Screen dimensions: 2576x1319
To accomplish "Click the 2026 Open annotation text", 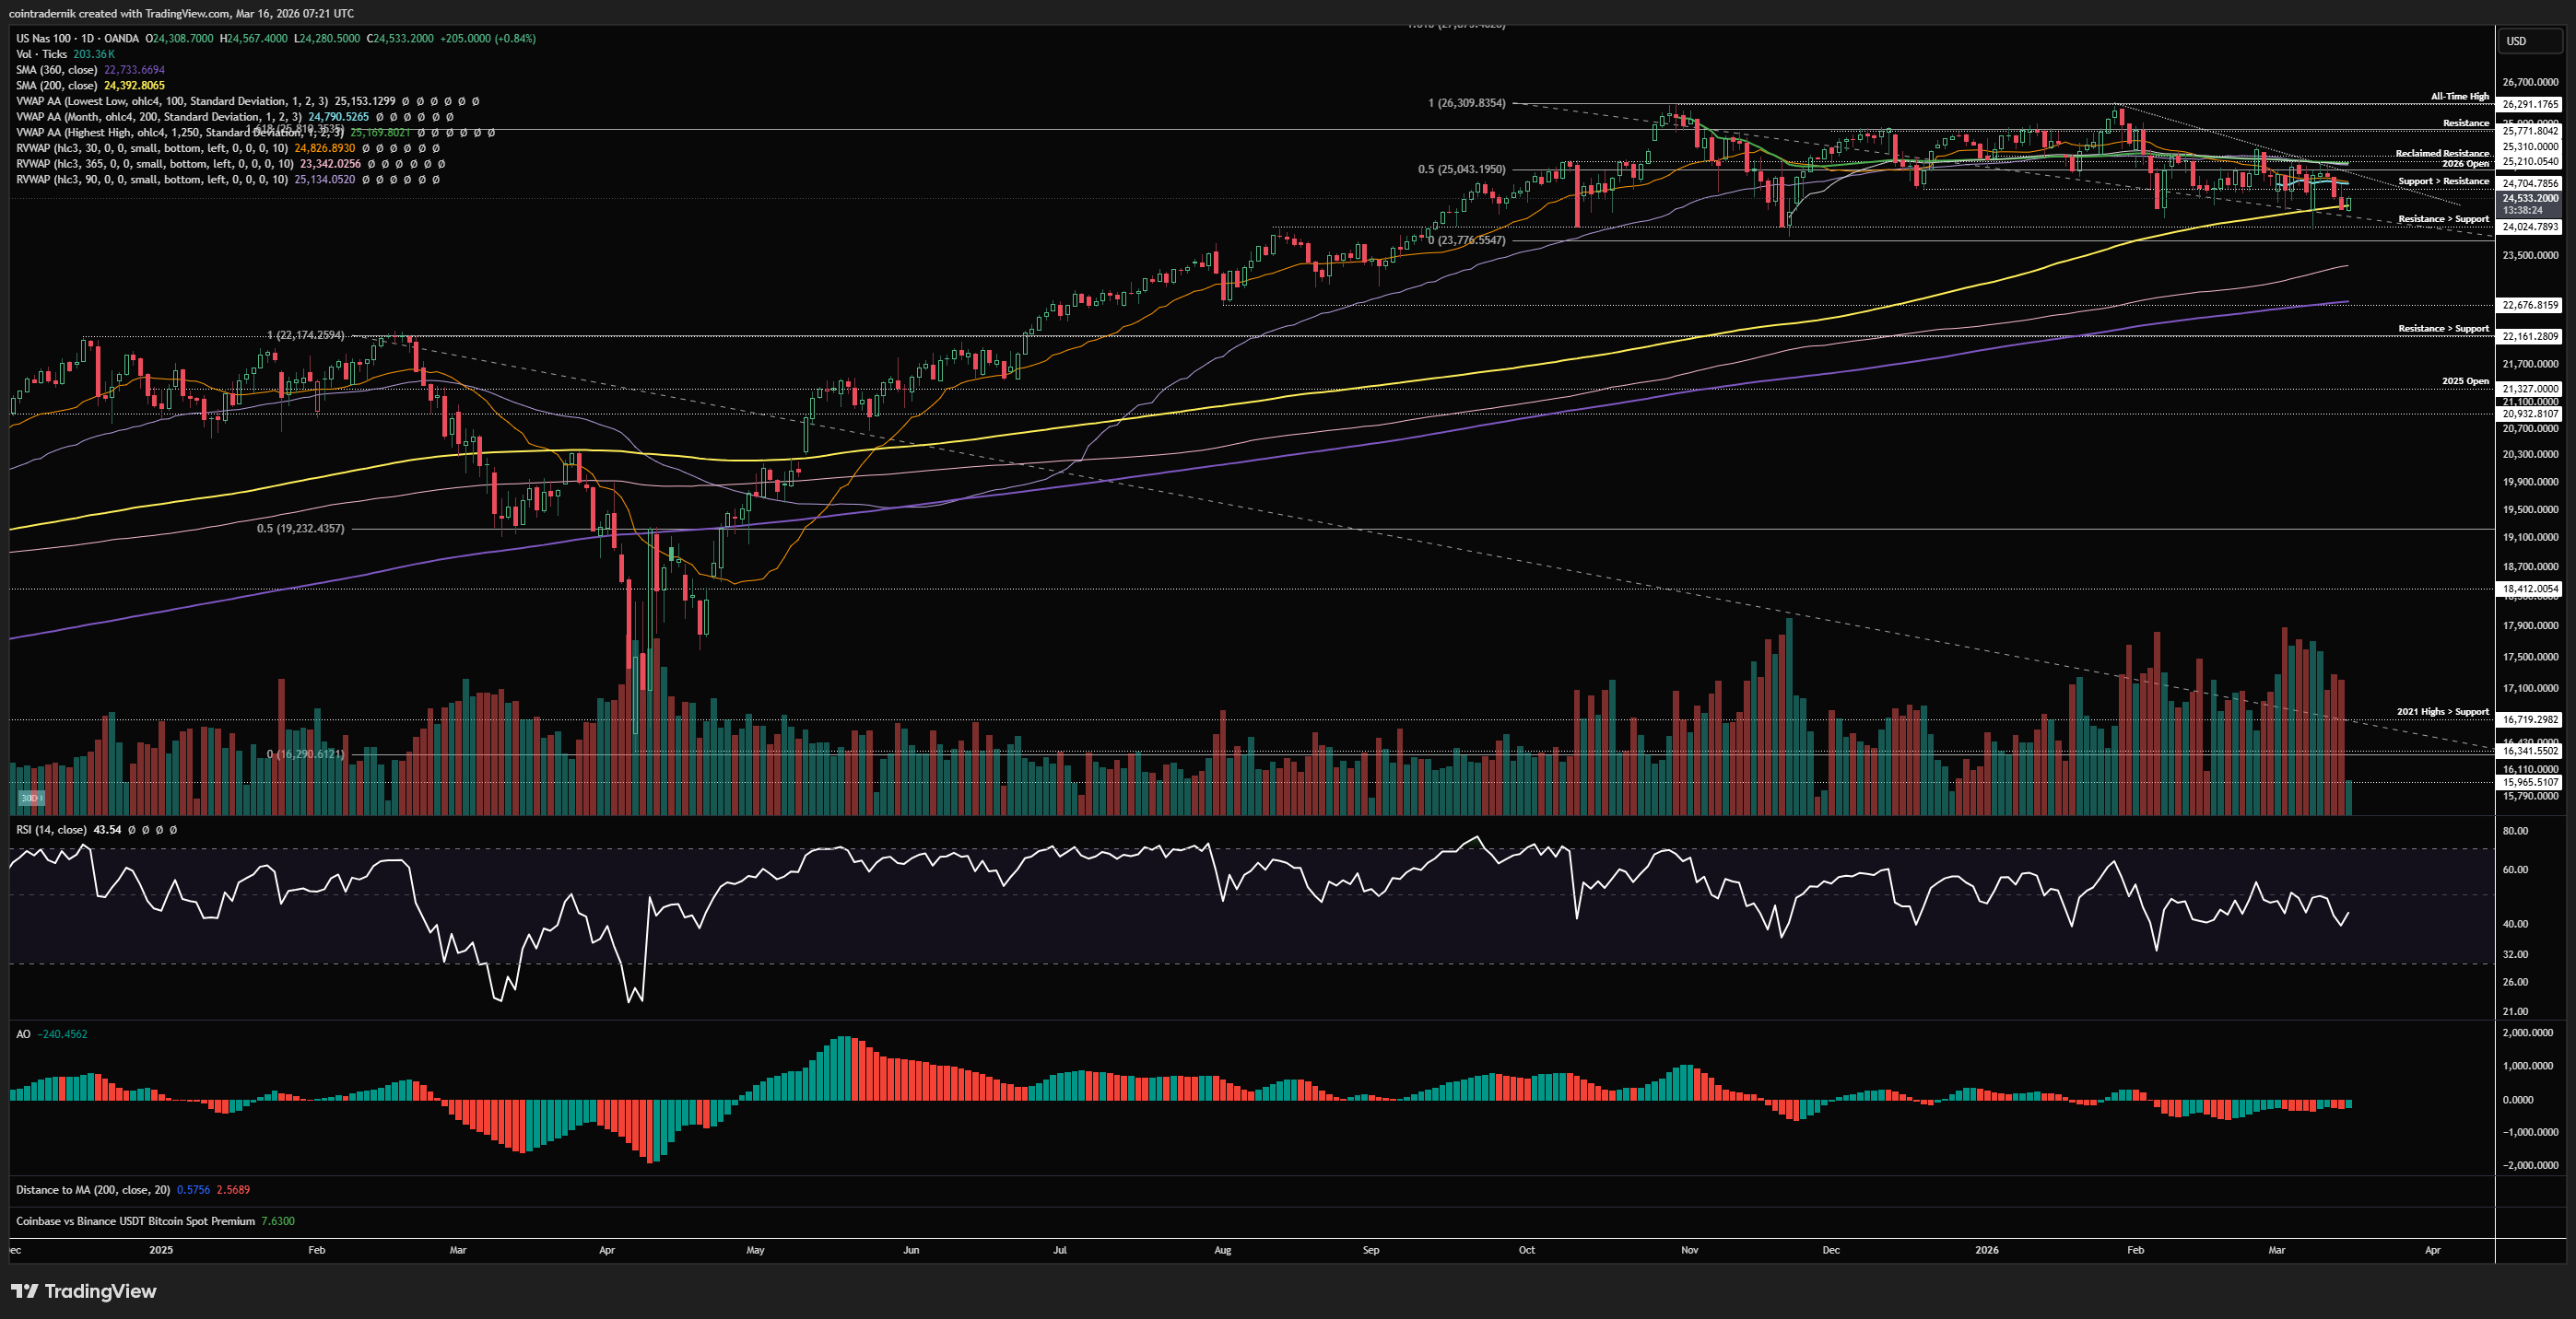I will [x=2465, y=164].
